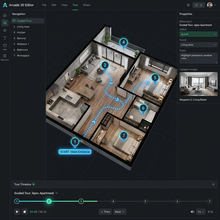Open the Scene dropdown showing Living Area
The image size is (220, 220).
click(x=198, y=45)
